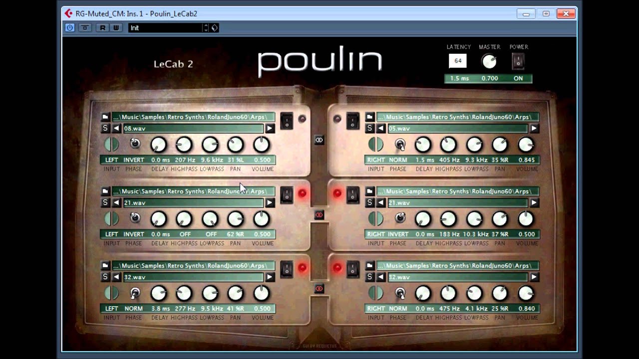
Task: Solo the 05.wav slot with S button
Action: point(369,129)
